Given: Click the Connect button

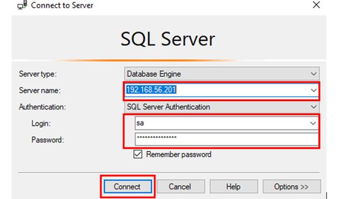Looking at the screenshot, I should (x=128, y=187).
